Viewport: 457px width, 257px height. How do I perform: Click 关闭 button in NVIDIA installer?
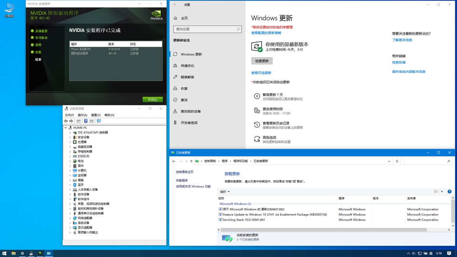pyautogui.click(x=153, y=99)
